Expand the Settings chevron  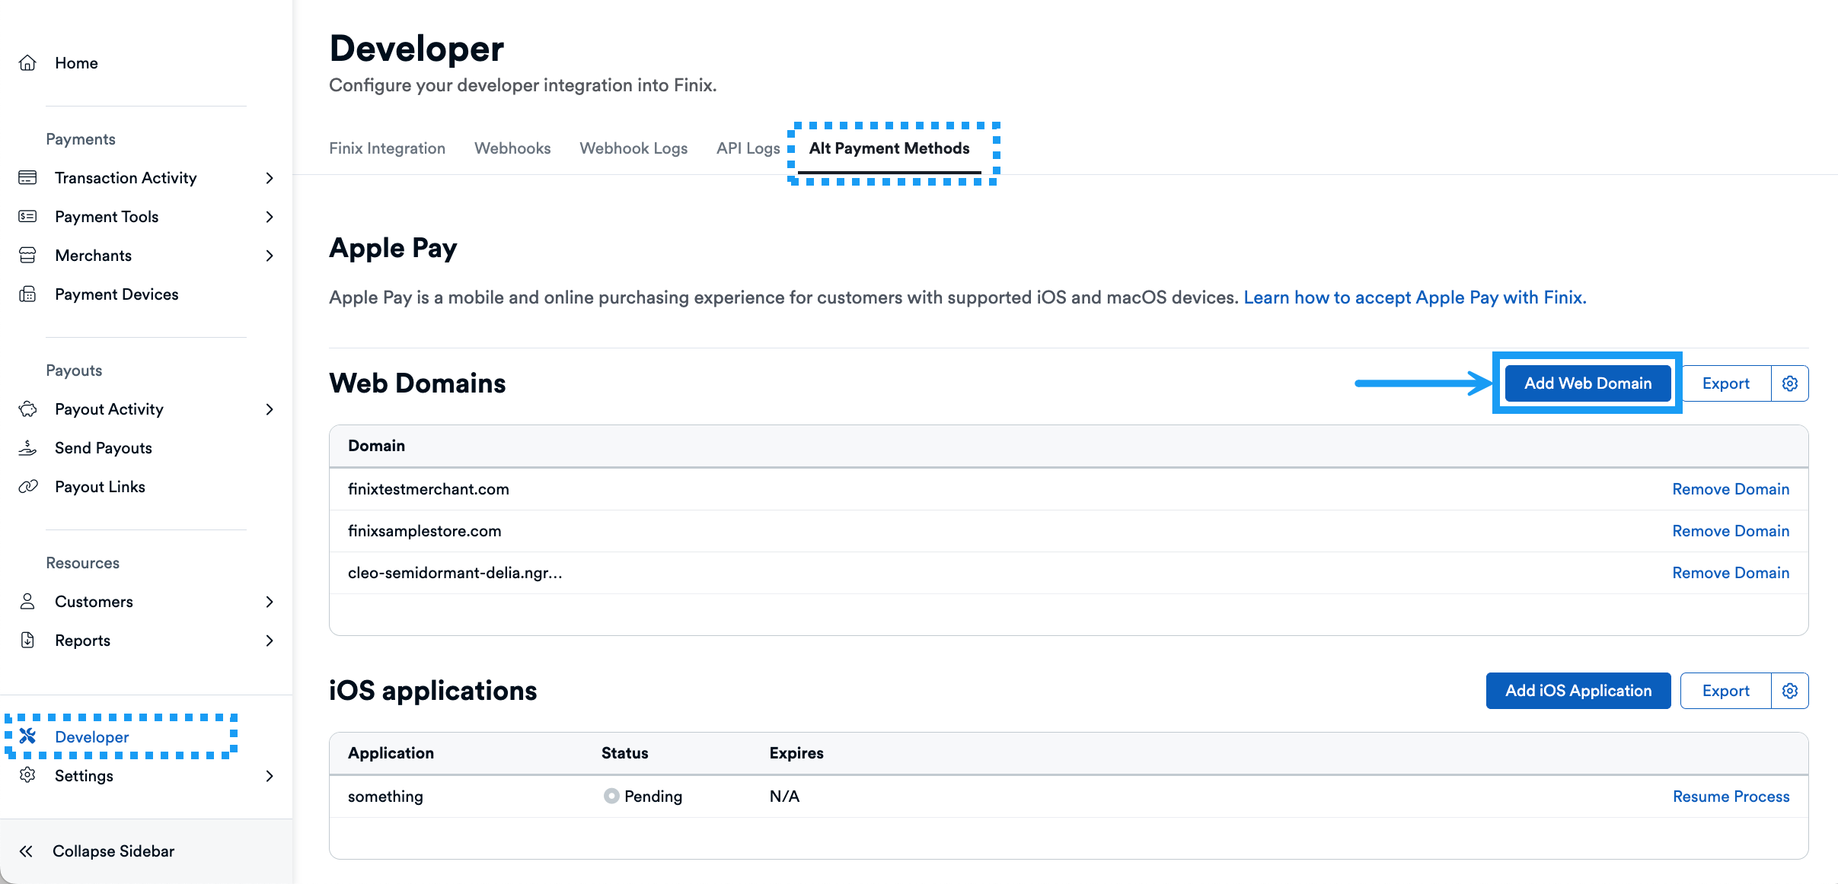point(270,776)
